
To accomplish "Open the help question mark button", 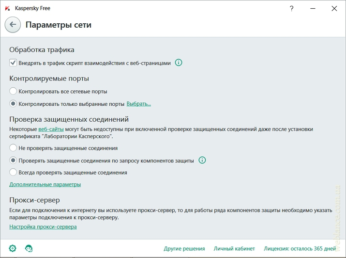I will pos(291,8).
